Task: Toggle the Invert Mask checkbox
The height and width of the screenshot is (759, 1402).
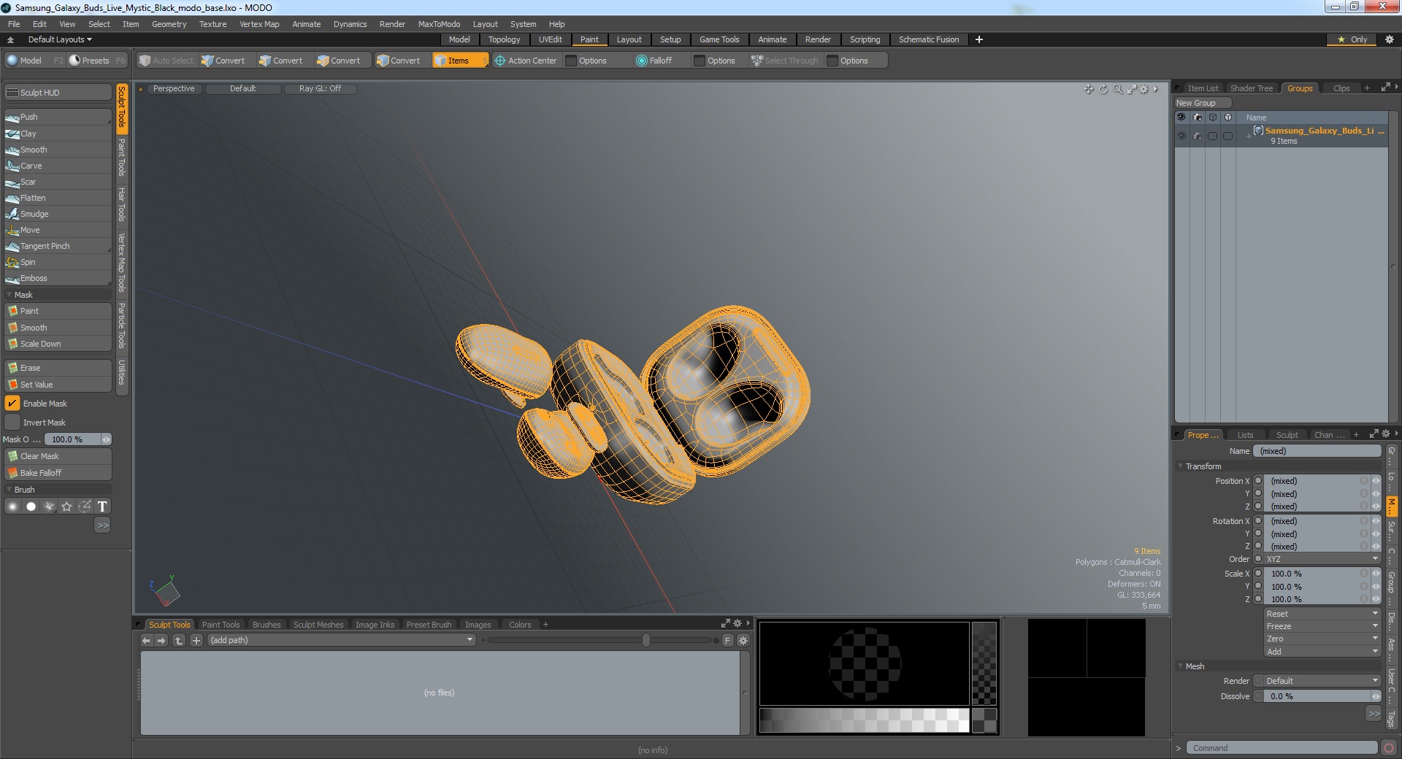Action: point(12,423)
